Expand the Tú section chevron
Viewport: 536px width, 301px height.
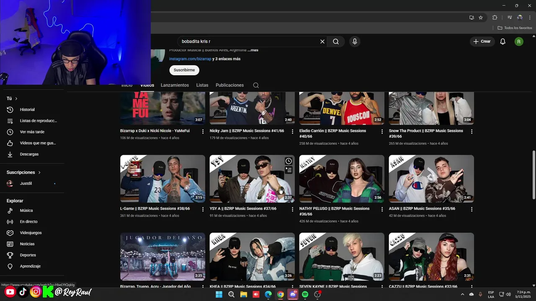click(x=16, y=99)
